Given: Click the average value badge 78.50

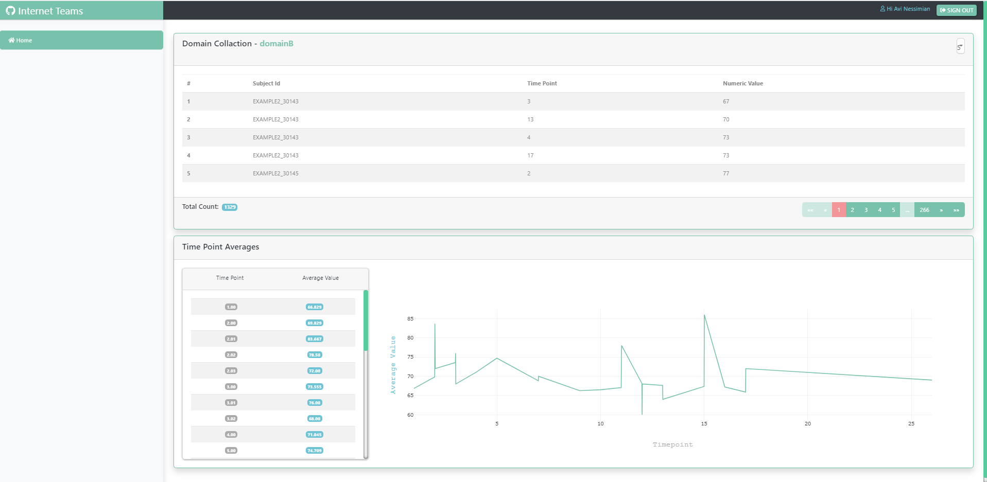Looking at the screenshot, I should point(315,355).
